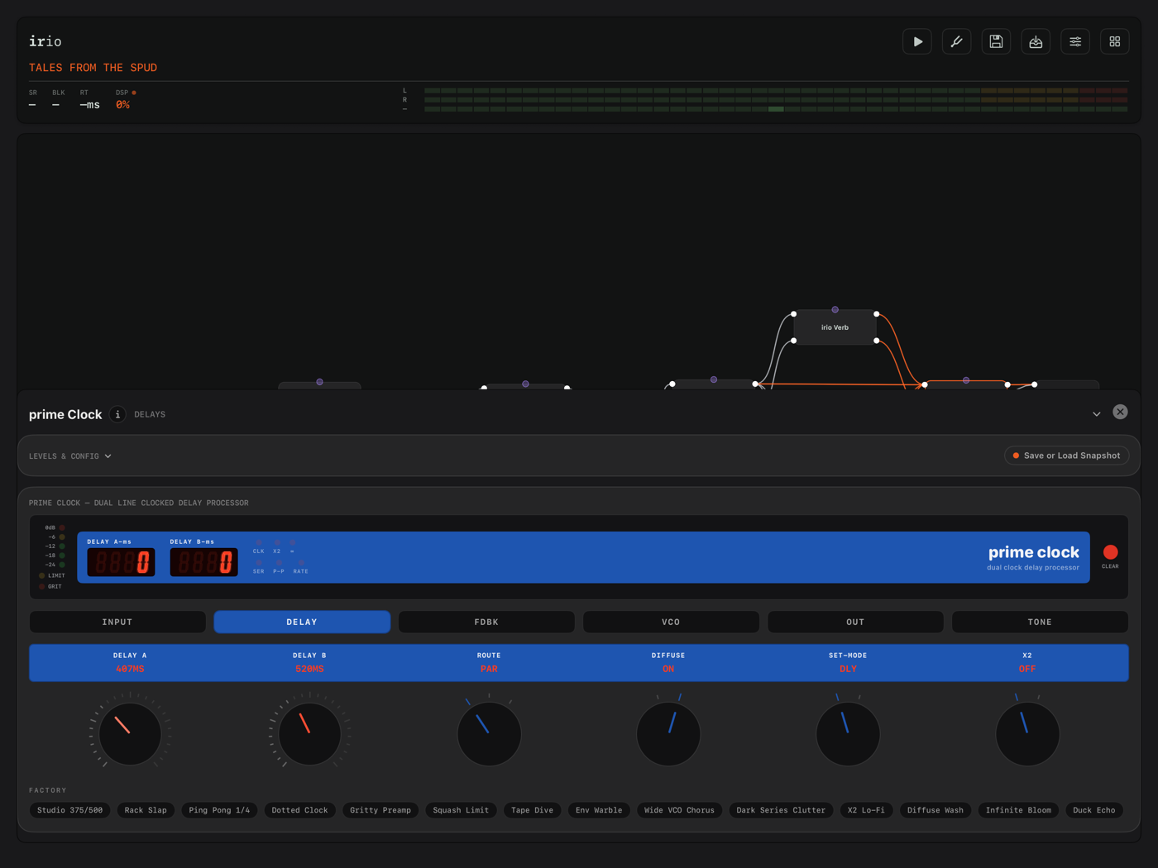The height and width of the screenshot is (868, 1158).
Task: Show prime Clock info icon
Action: tap(117, 414)
